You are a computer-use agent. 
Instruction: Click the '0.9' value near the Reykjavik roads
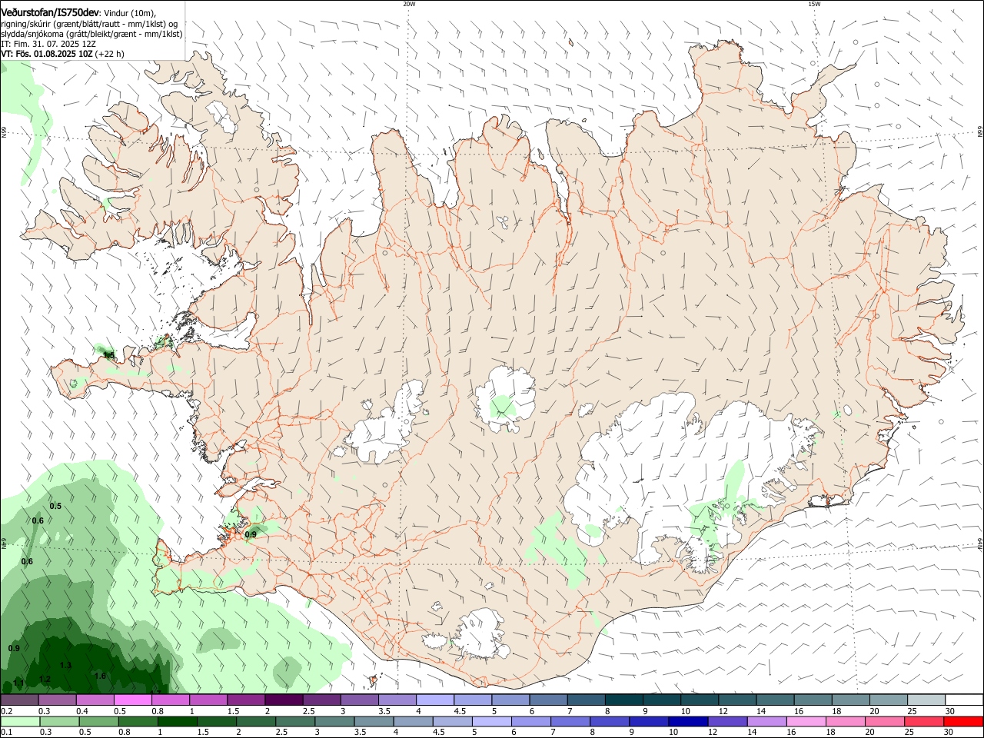point(251,534)
